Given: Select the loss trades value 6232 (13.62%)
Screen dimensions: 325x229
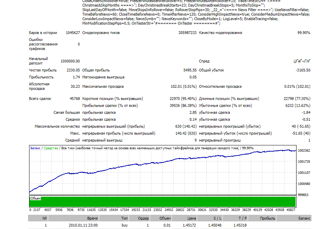Looking at the screenshot, I should tap(298, 105).
